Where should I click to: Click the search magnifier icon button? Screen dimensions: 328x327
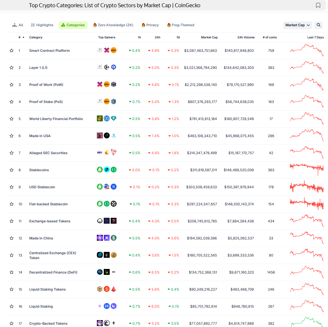pyautogui.click(x=318, y=25)
